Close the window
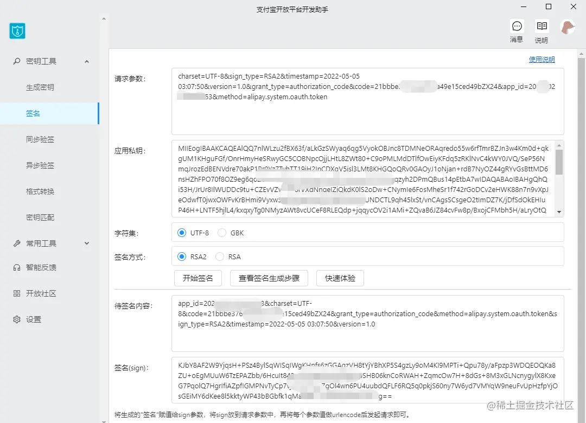The image size is (586, 423). 574,7
